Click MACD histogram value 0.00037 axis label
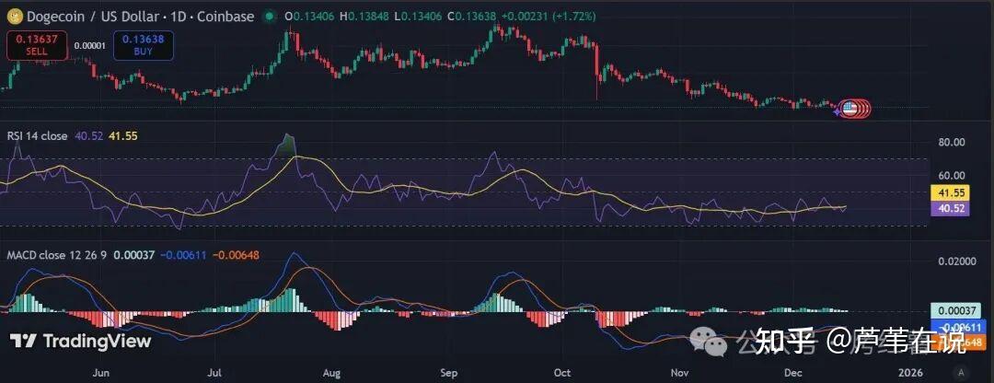 pos(948,311)
